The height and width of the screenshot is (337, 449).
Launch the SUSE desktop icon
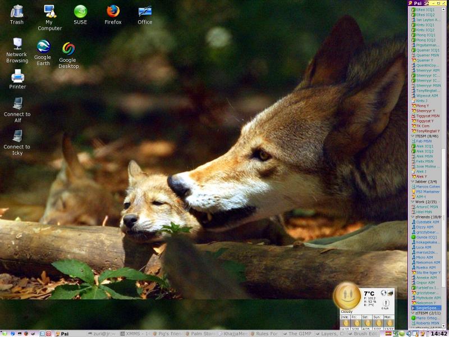pos(80,12)
